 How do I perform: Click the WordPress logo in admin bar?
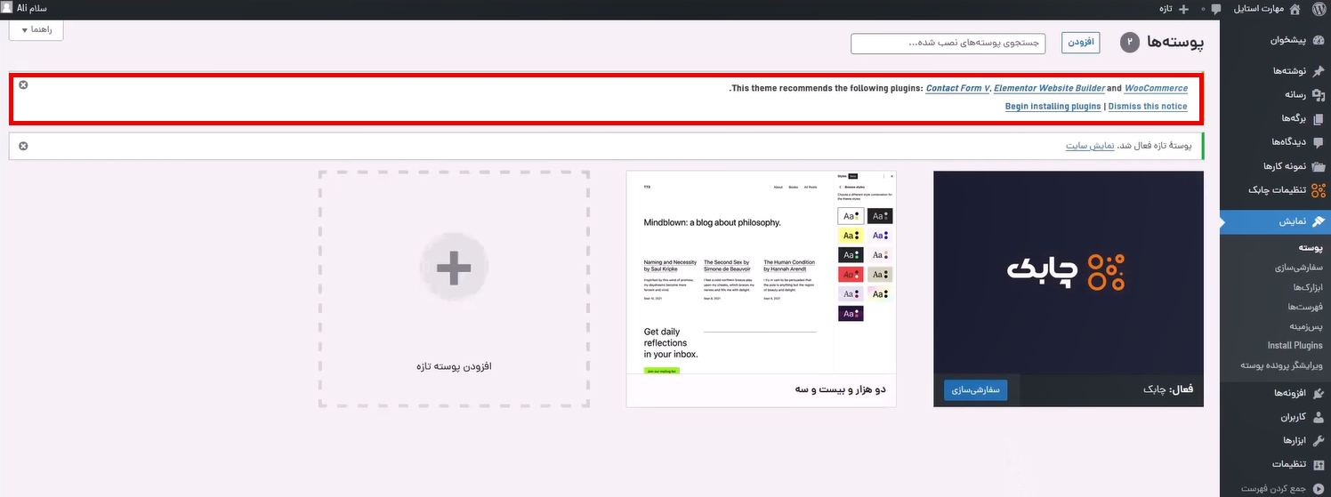click(x=1317, y=9)
